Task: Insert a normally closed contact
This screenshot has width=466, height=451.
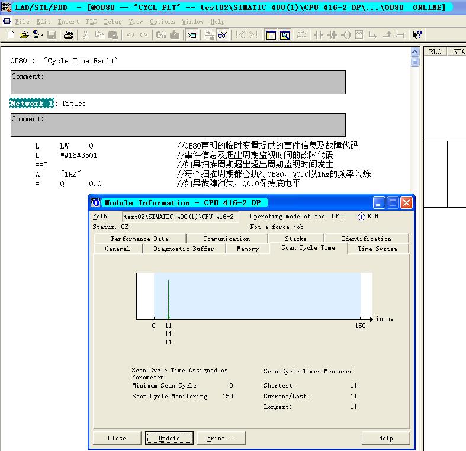Action: 332,35
